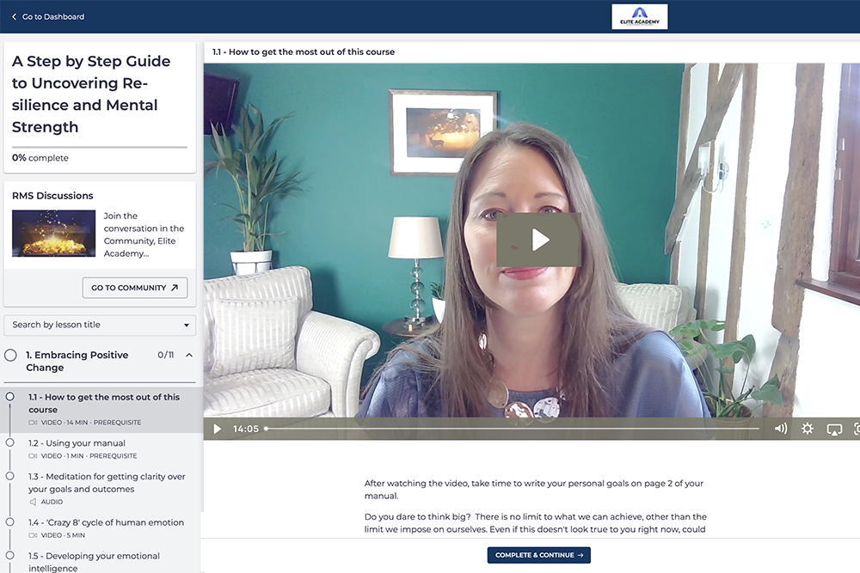Collapse the Embracing Positive Change section chevron
Screen dimensions: 860x573
coord(189,355)
